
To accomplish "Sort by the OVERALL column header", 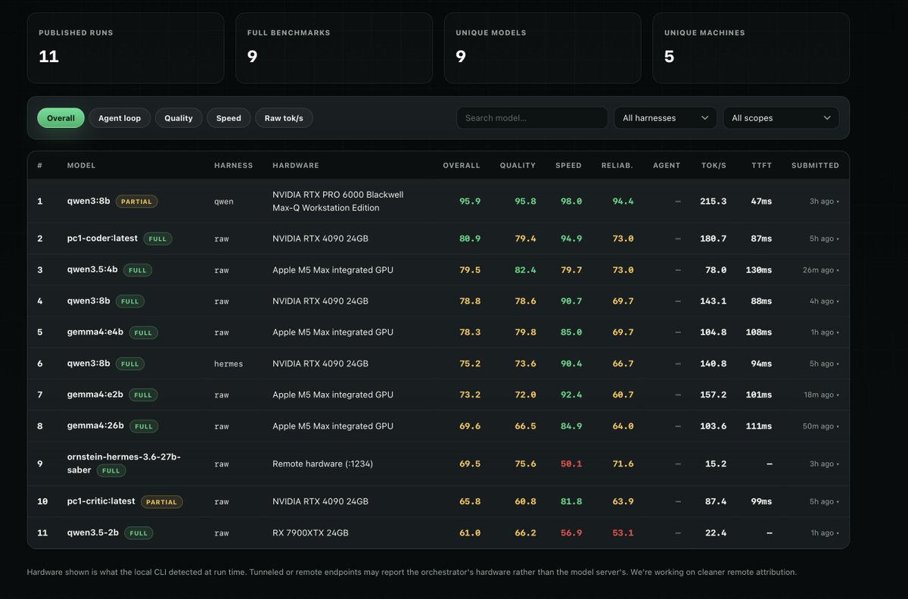I will click(x=462, y=165).
